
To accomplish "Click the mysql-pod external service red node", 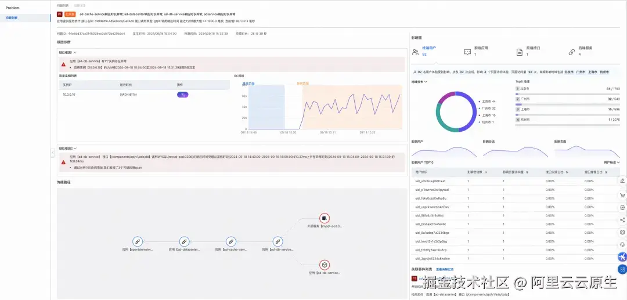I will click(x=325, y=218).
